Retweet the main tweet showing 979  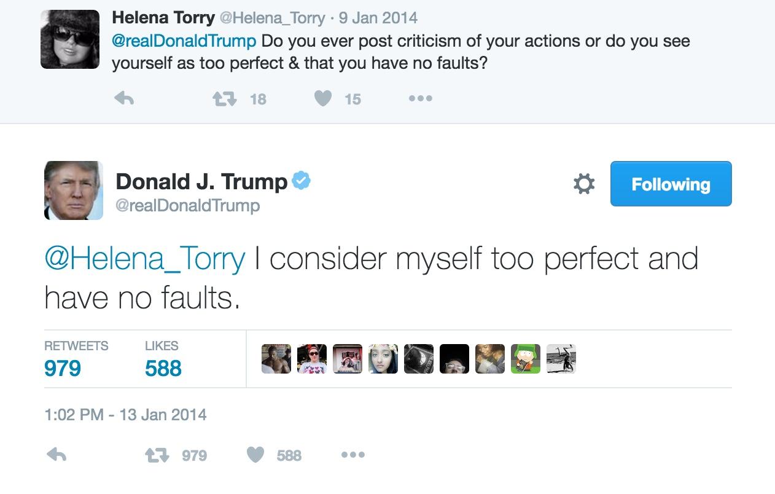tap(155, 455)
